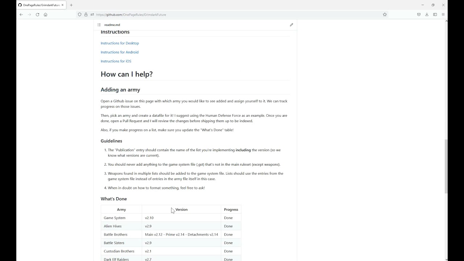Screen dimensions: 464x261
Task: Restore down the browser window
Action: point(433,5)
